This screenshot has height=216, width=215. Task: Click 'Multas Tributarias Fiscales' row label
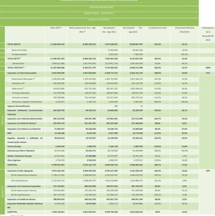click(x=19, y=156)
